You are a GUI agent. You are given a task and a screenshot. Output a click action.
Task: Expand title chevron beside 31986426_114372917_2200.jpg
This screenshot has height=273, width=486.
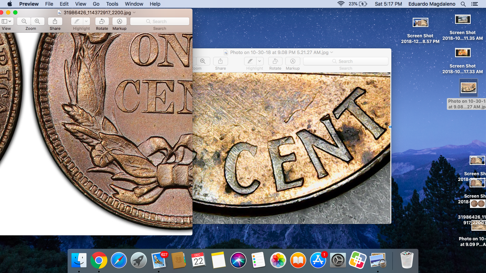[134, 13]
